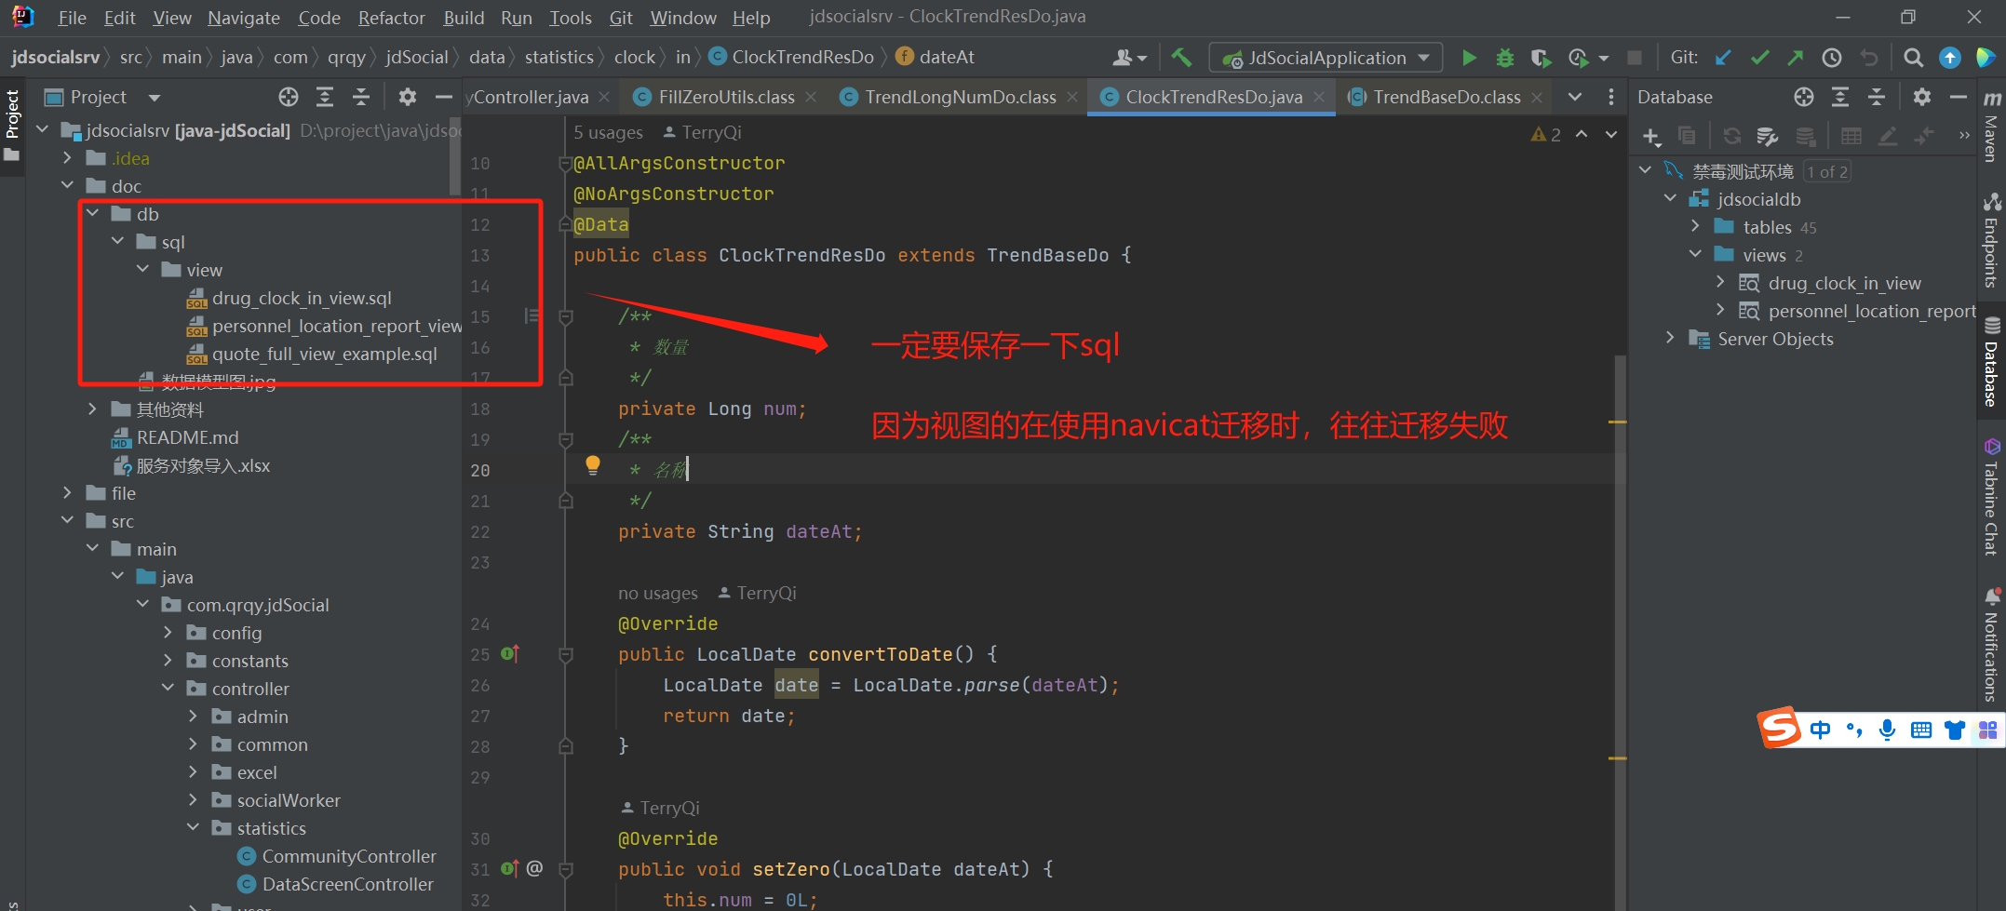This screenshot has width=2006, height=911.
Task: Toggle the Notifications tool window
Action: tap(1992, 644)
